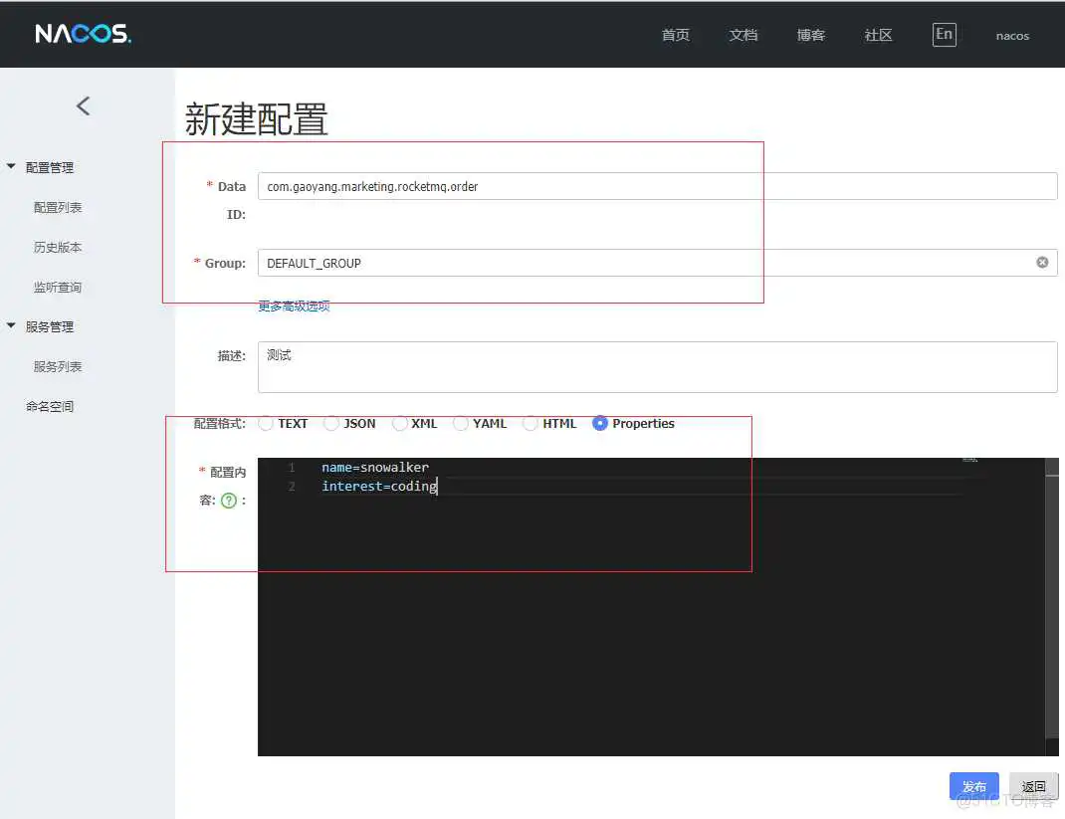Open the 文档 documentation page
The height and width of the screenshot is (819, 1065).
point(744,35)
